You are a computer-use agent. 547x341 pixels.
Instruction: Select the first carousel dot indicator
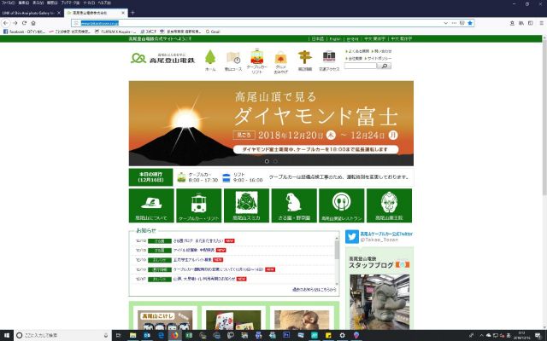[266, 160]
